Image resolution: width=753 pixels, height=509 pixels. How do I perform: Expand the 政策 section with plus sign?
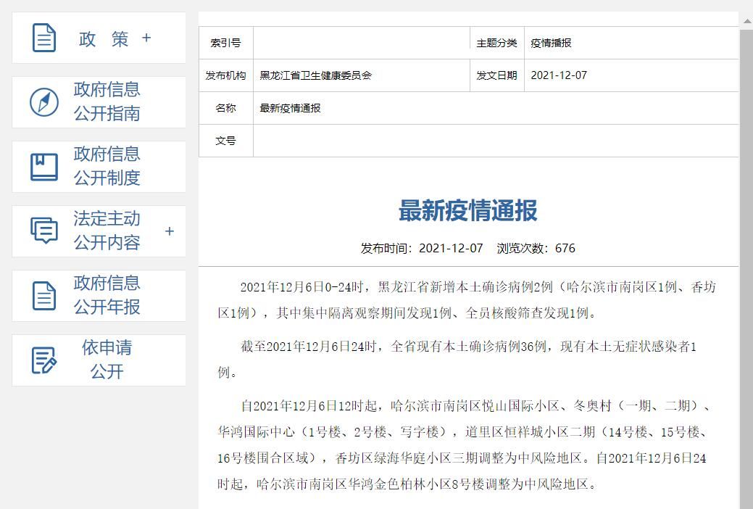[146, 38]
